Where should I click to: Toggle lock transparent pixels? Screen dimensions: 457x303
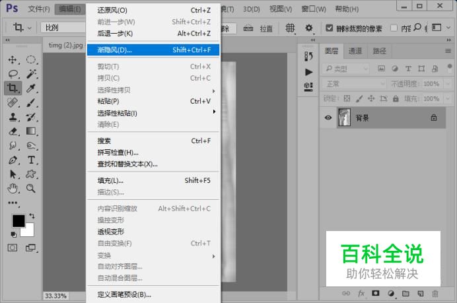(x=347, y=98)
